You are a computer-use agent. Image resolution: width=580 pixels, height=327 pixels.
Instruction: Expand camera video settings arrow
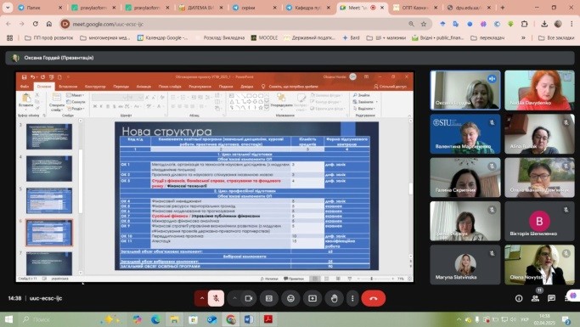234,298
